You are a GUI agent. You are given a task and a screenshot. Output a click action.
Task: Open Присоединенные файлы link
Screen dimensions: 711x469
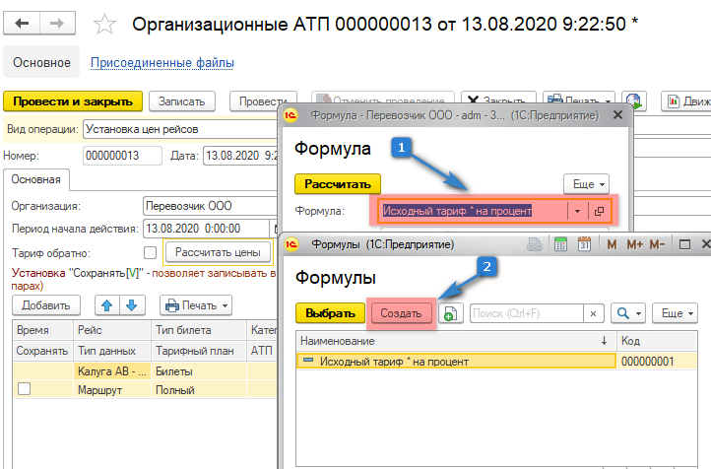click(162, 63)
